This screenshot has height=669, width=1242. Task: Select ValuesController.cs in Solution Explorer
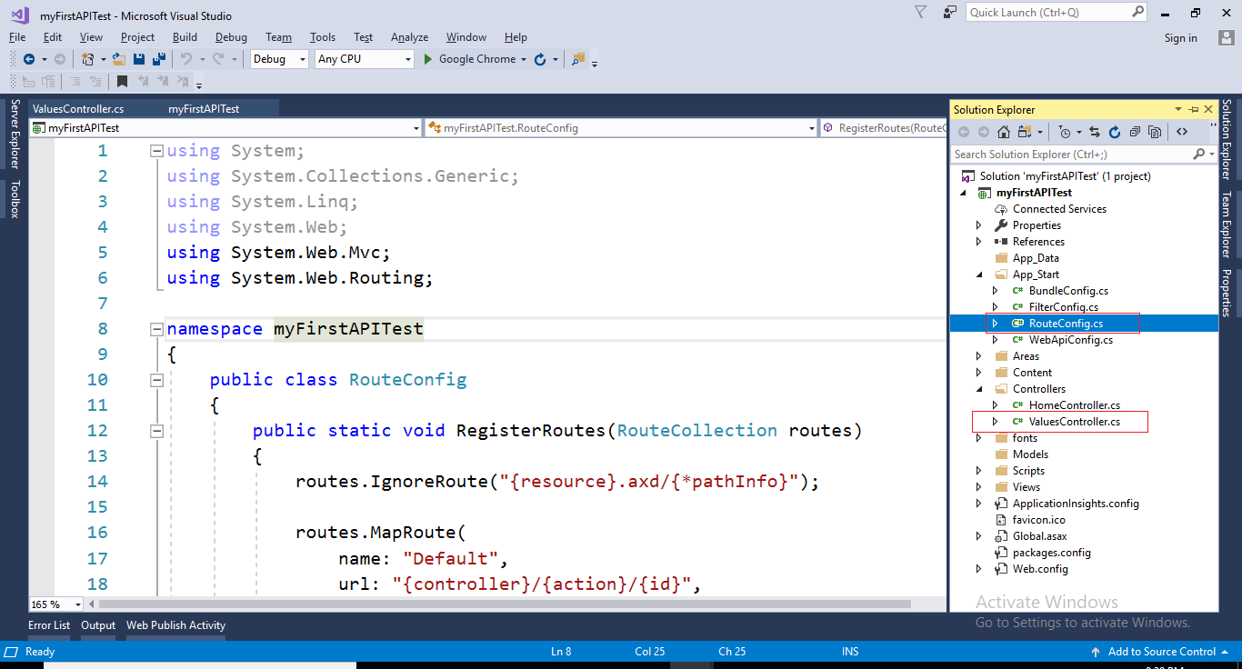[x=1074, y=422]
